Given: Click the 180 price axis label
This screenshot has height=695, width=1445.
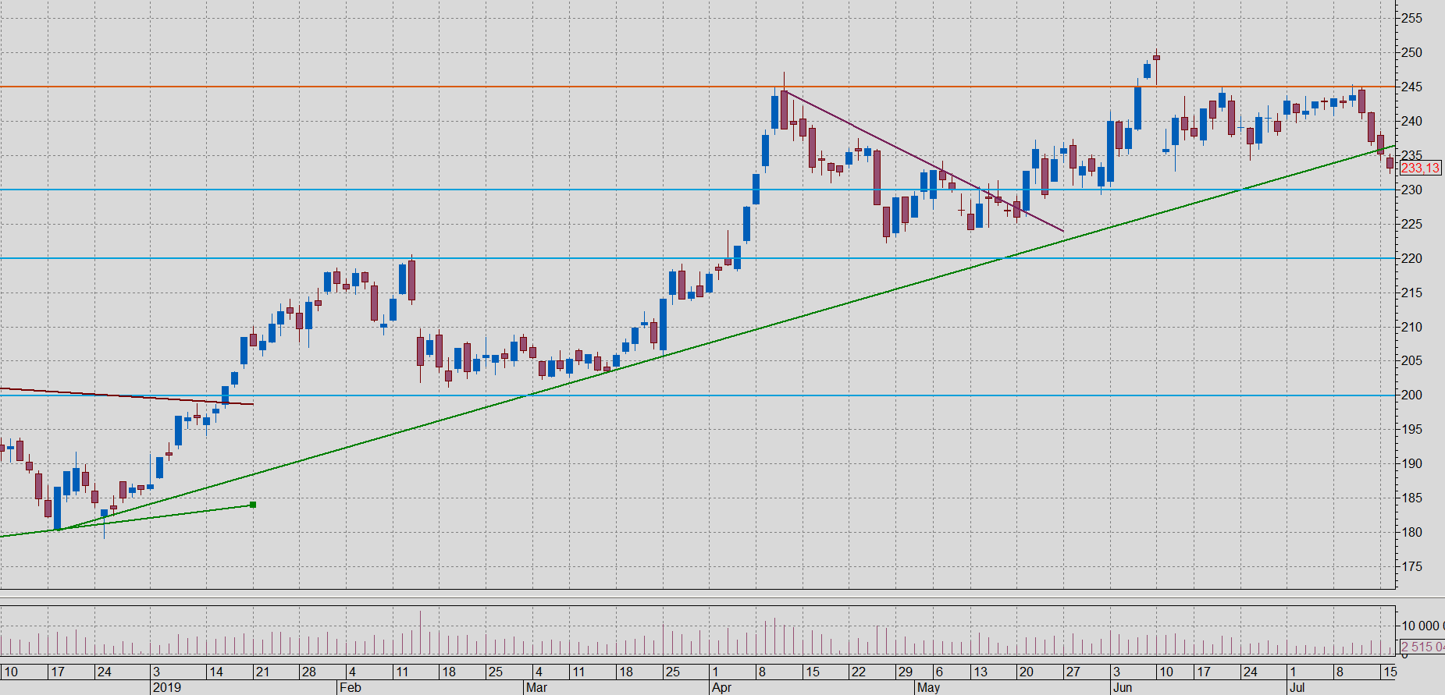Looking at the screenshot, I should (x=1411, y=532).
